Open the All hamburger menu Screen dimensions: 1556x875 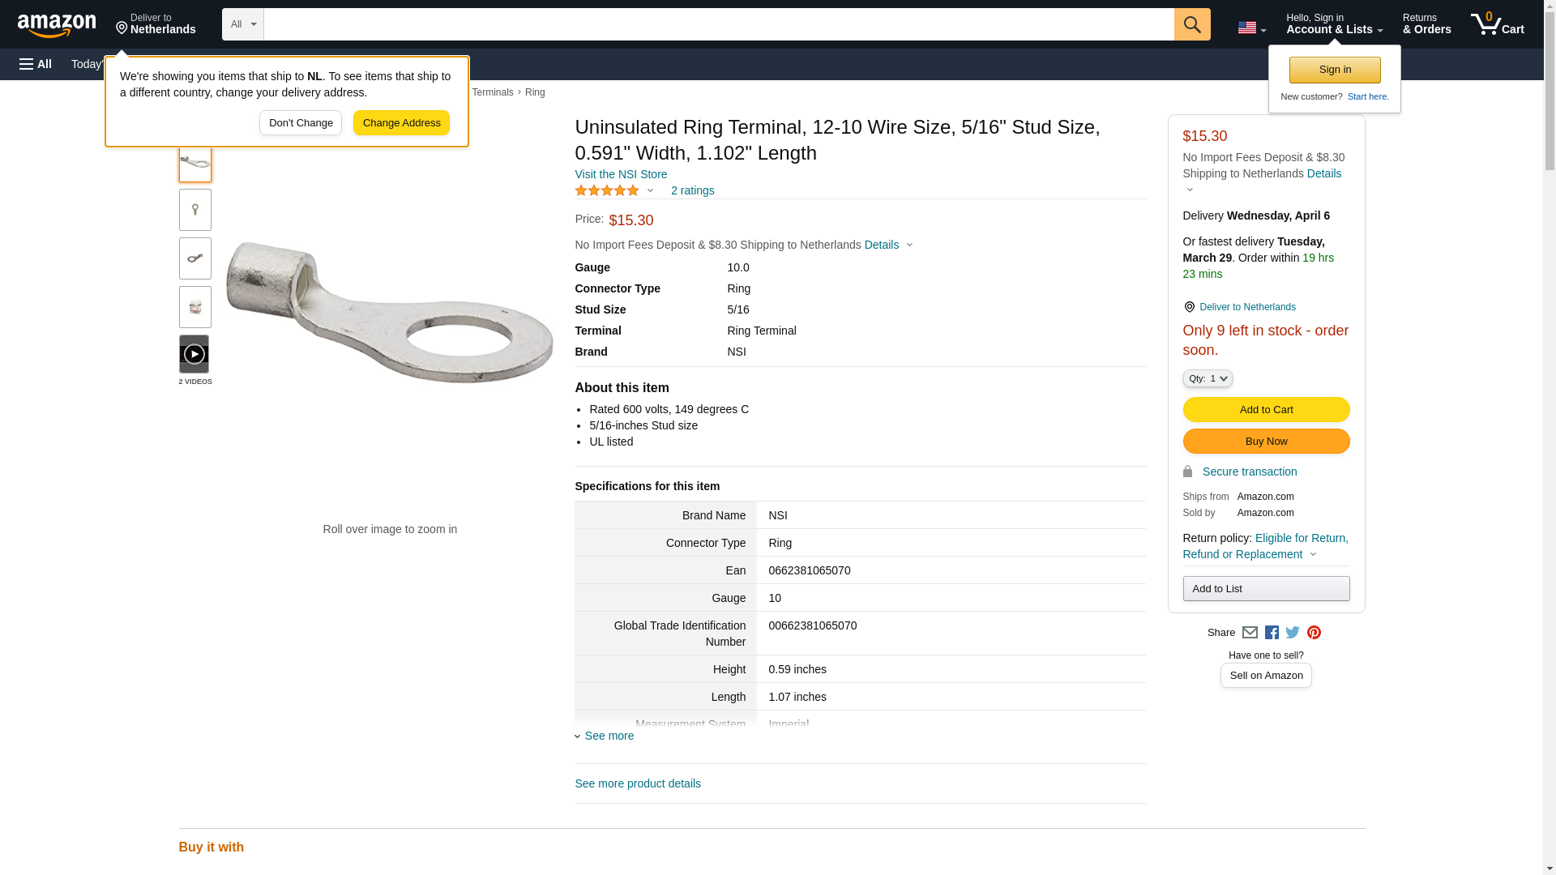(36, 64)
